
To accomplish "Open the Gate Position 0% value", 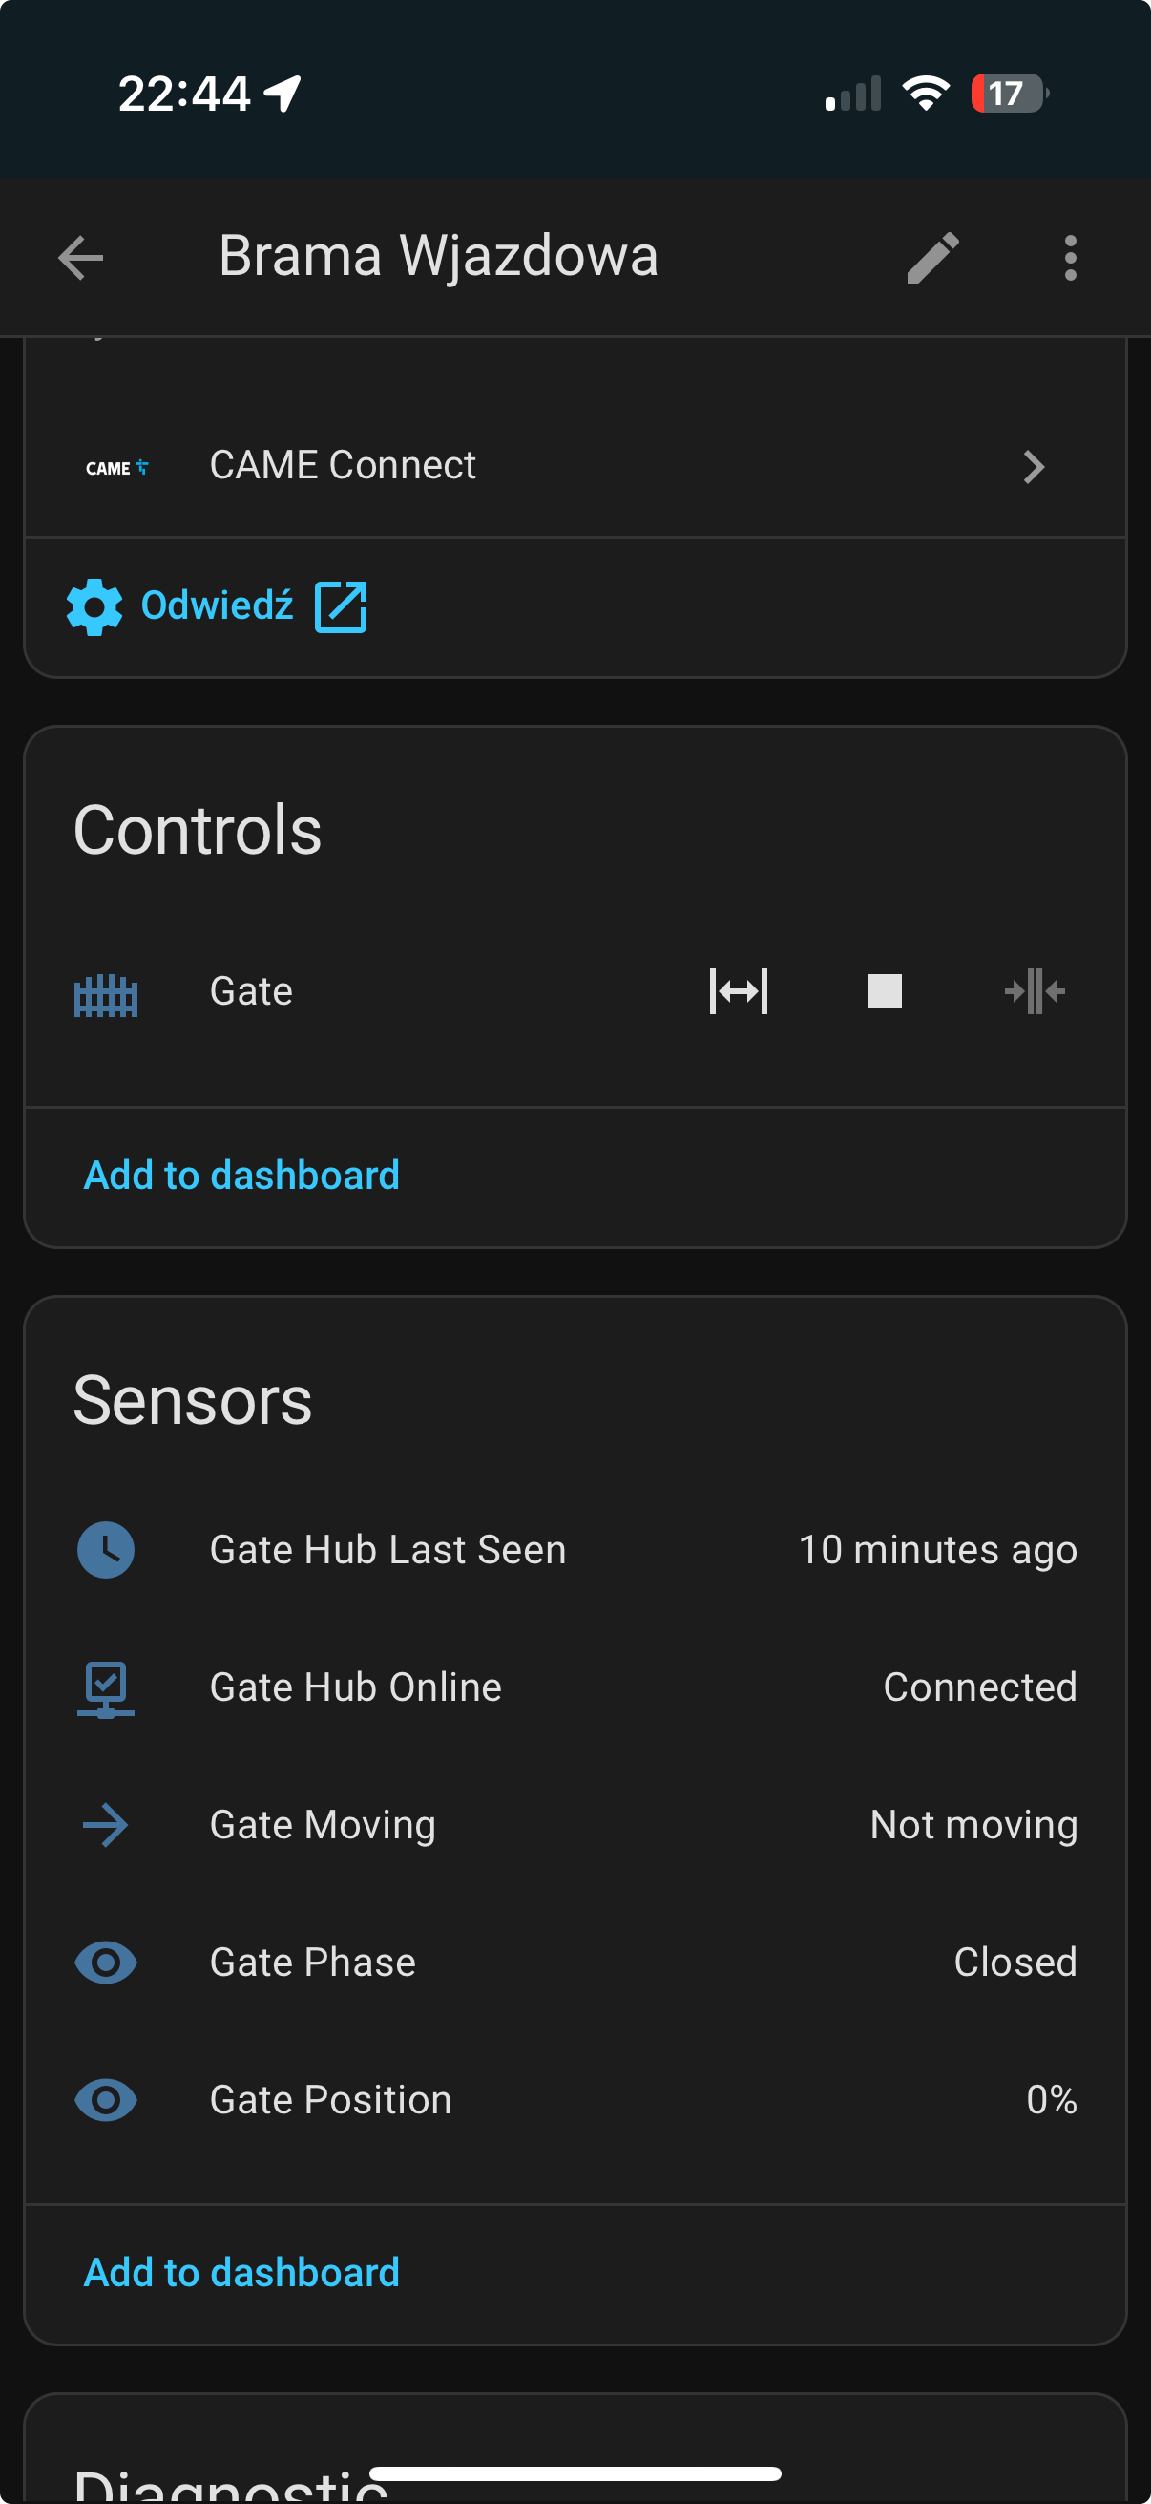I will pos(1051,2100).
